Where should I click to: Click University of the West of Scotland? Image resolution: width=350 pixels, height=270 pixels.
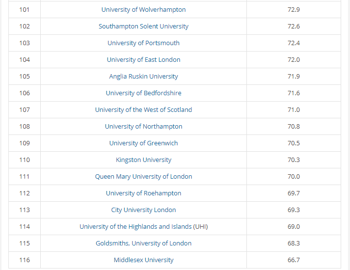click(x=143, y=110)
